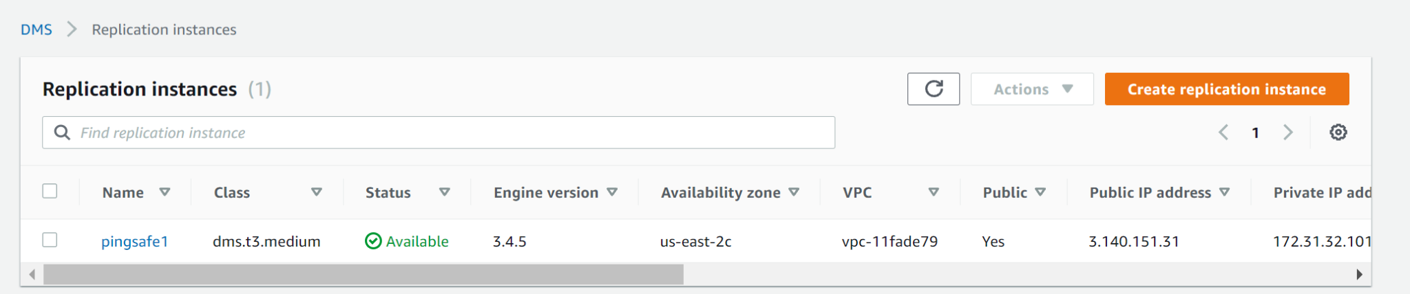The width and height of the screenshot is (1410, 294).
Task: Open the pingsafe1 instance link
Action: point(135,241)
